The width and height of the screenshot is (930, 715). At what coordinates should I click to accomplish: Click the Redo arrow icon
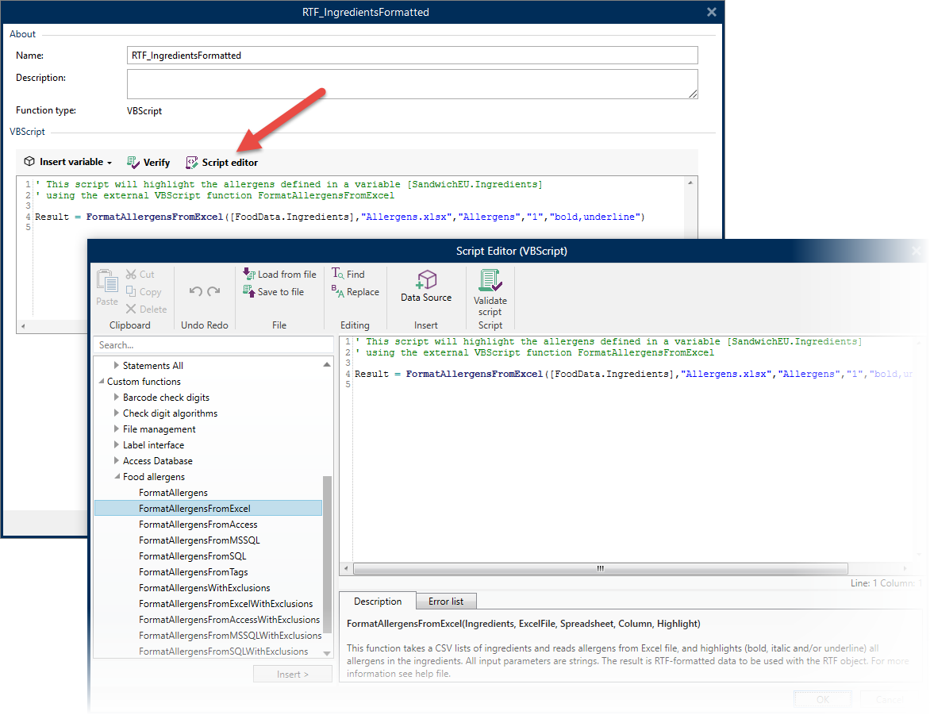(214, 290)
